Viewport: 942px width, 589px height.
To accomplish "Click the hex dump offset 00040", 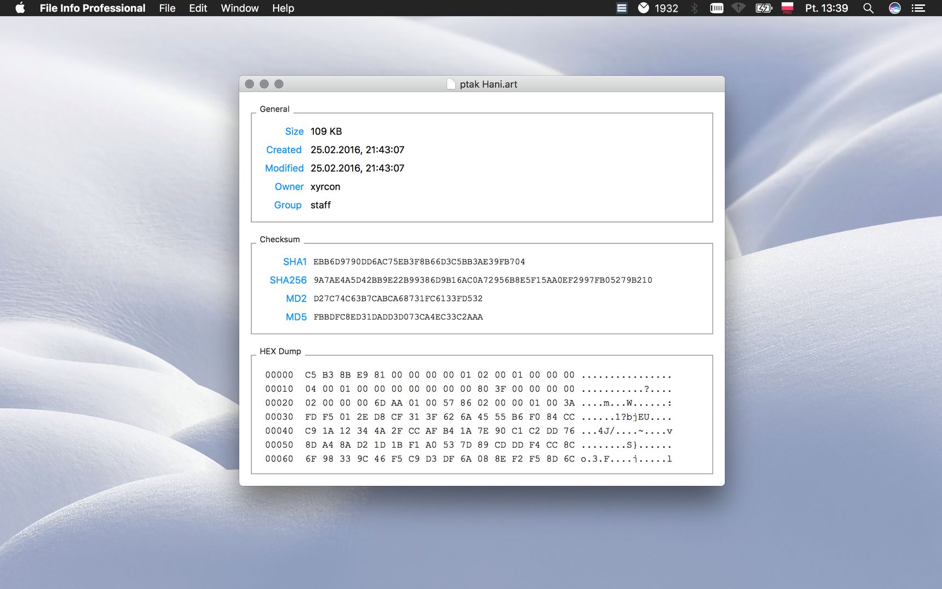I will pos(279,431).
